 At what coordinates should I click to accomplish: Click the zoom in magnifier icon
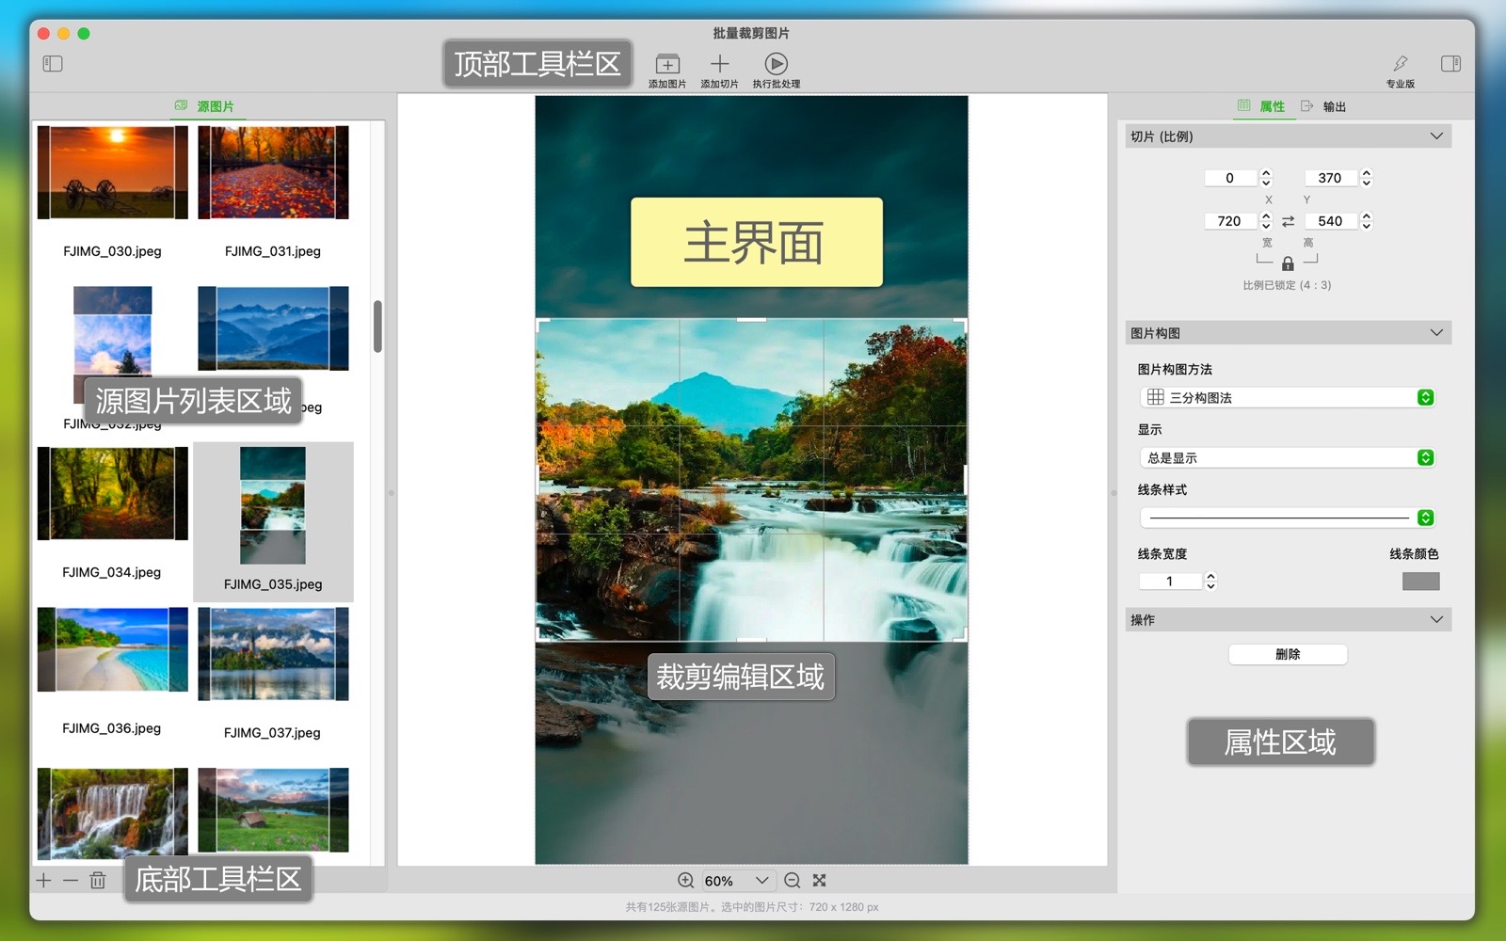(x=686, y=881)
